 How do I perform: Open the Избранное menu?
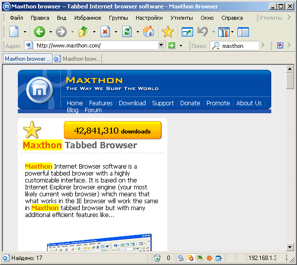[x=88, y=18]
